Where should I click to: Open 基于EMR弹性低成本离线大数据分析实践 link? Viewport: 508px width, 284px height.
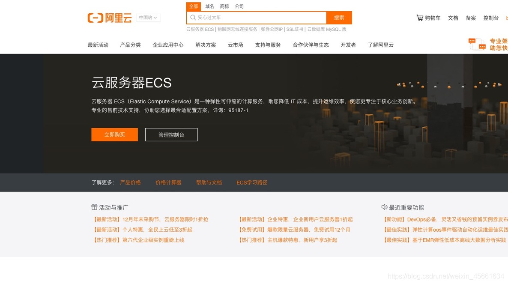click(x=444, y=240)
